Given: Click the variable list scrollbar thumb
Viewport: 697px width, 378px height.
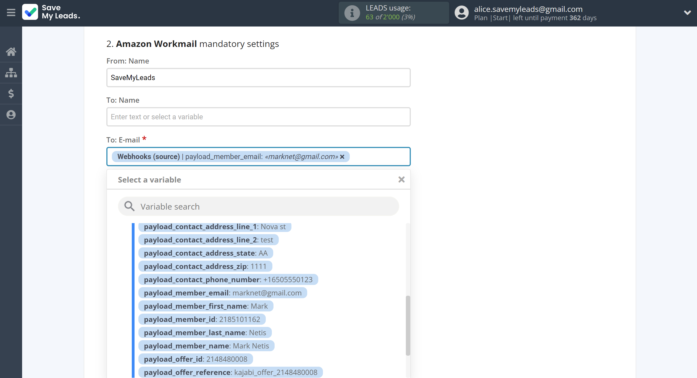Looking at the screenshot, I should point(408,326).
